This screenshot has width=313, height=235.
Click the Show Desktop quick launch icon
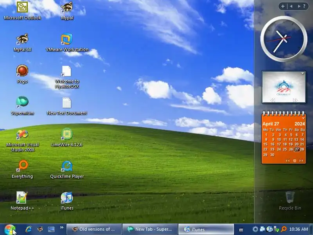click(x=51, y=229)
